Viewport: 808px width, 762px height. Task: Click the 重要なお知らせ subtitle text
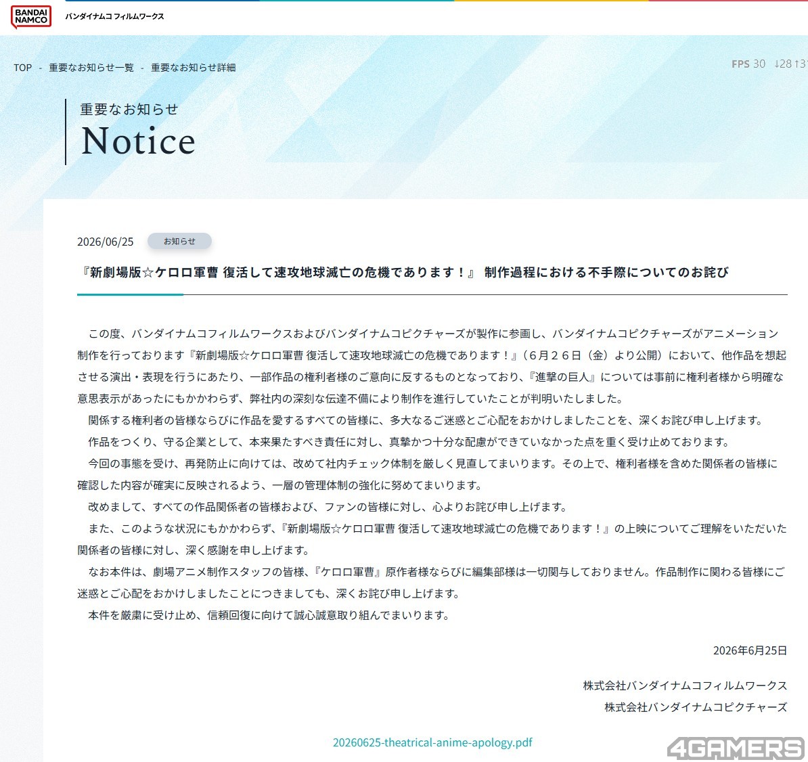(129, 109)
